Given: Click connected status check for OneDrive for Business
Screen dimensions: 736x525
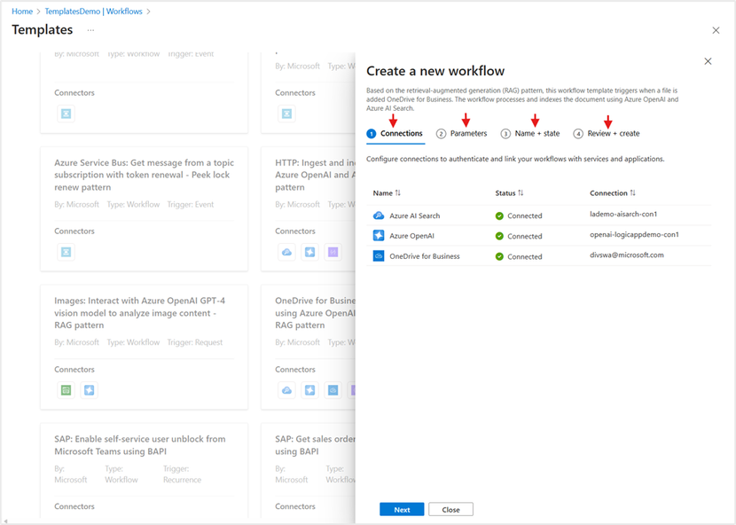Looking at the screenshot, I should (x=499, y=257).
